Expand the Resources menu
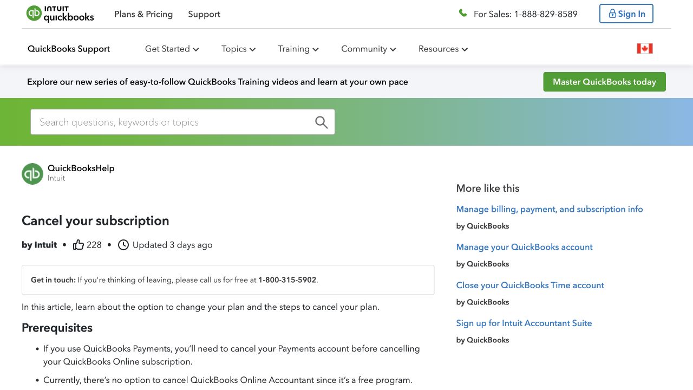Viewport: 693px width, 390px height. pyautogui.click(x=443, y=49)
